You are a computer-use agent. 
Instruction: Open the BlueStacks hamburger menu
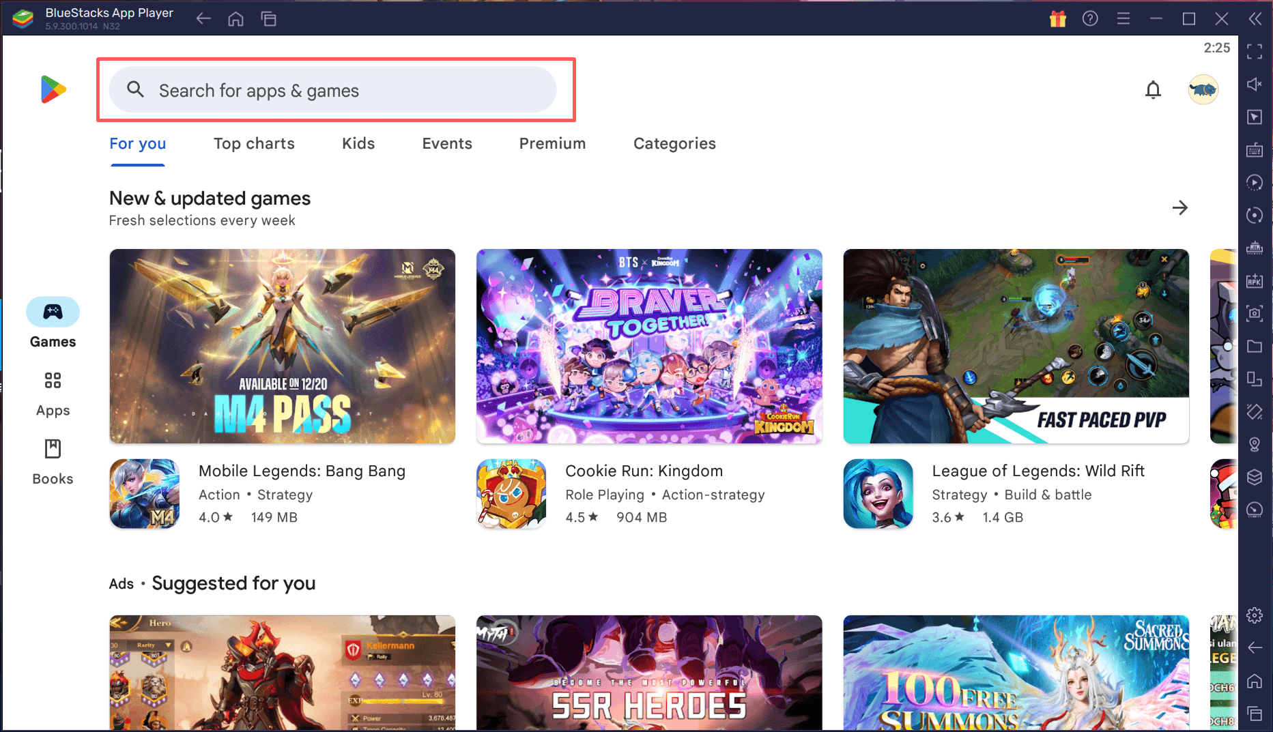pos(1123,18)
